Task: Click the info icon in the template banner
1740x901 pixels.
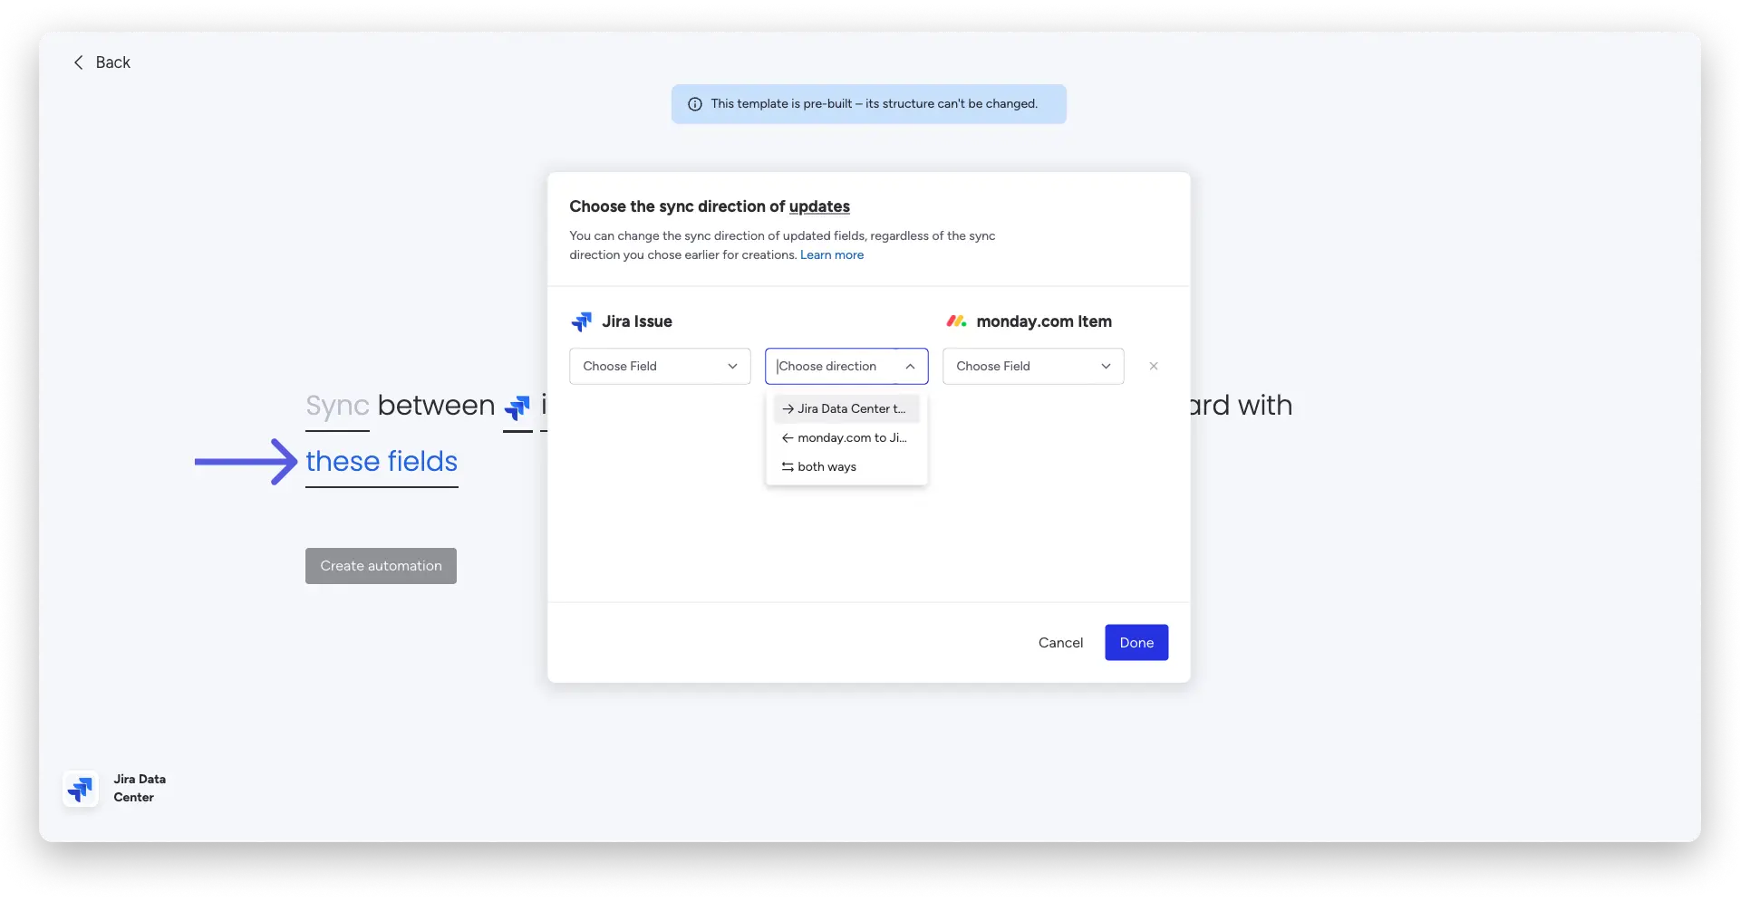Action: [x=695, y=104]
